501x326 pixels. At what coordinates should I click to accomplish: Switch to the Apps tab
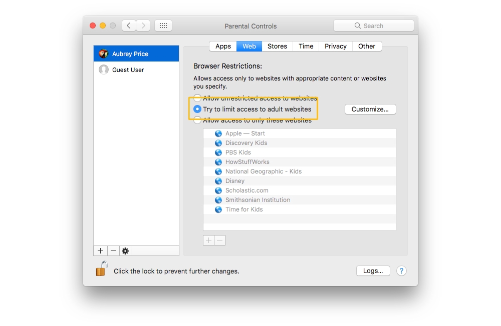[223, 46]
